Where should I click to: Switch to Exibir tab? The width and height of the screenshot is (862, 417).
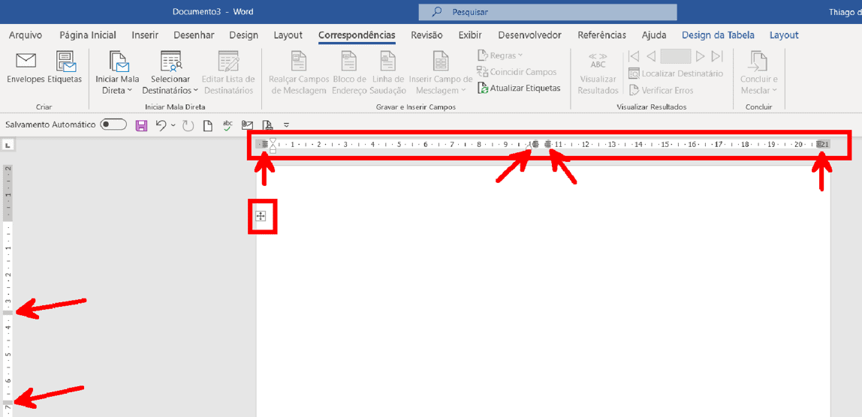point(470,35)
